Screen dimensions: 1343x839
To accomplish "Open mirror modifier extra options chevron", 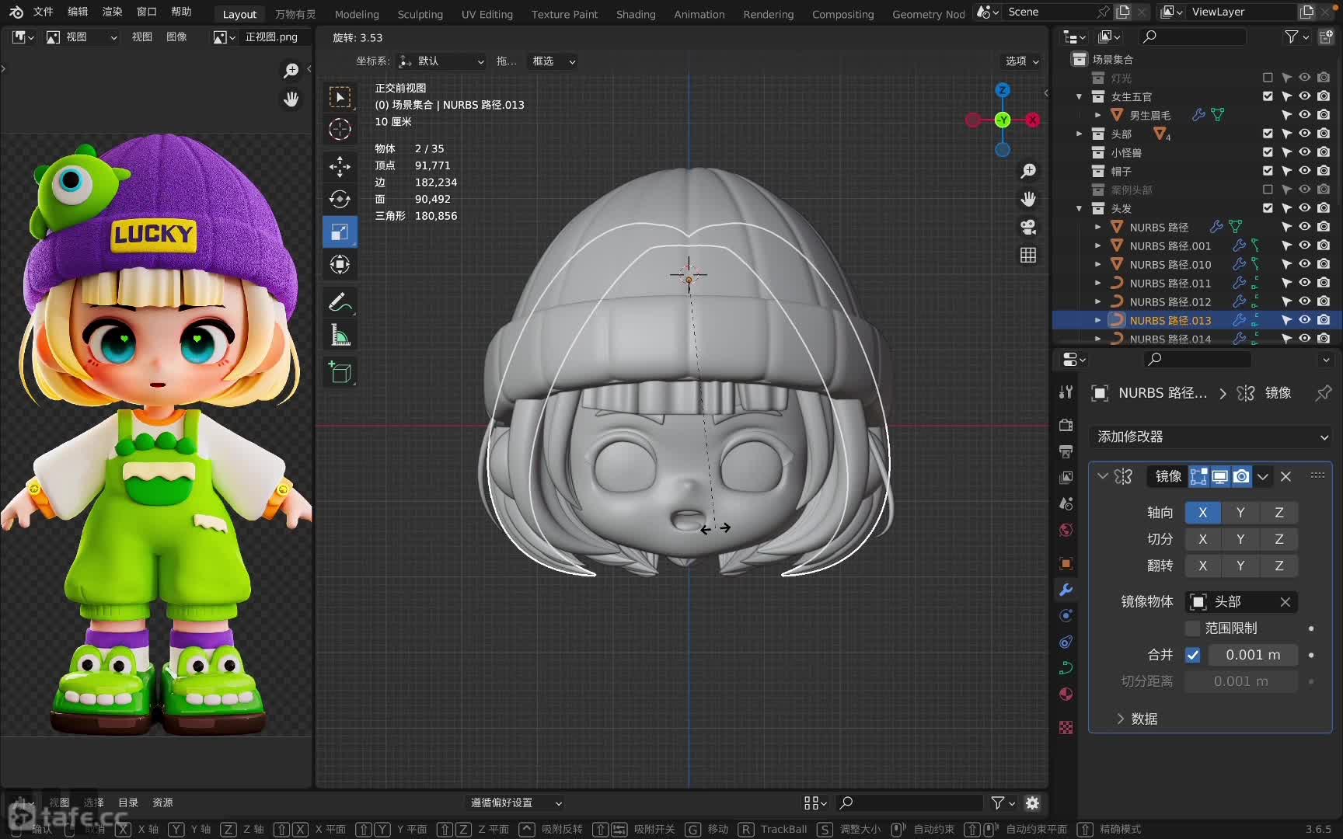I will click(x=1263, y=477).
